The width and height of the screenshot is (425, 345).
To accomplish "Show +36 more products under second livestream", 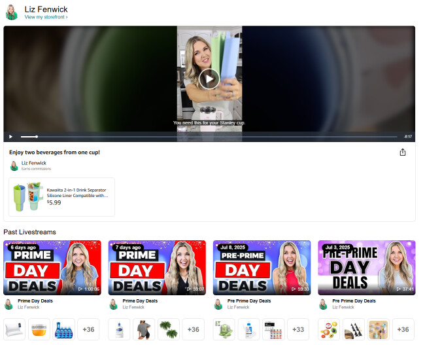I will [194, 329].
